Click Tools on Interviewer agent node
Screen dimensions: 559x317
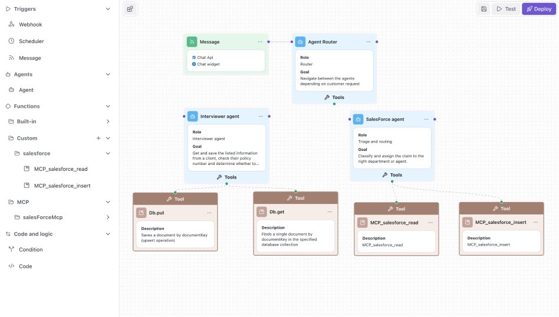(226, 177)
